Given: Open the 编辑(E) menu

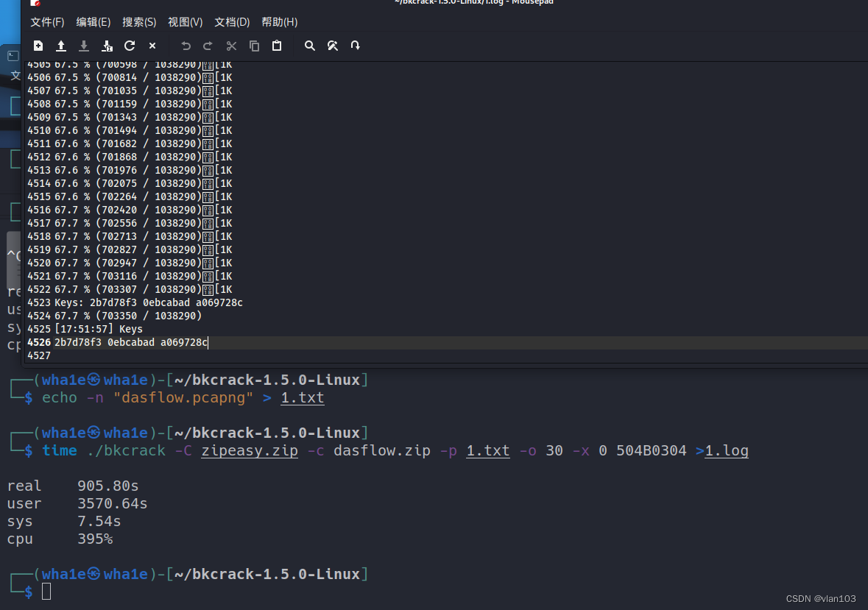Looking at the screenshot, I should click(x=93, y=22).
